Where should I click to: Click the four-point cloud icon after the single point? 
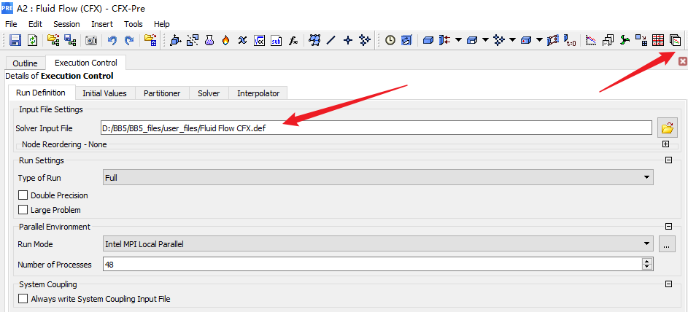pyautogui.click(x=365, y=40)
